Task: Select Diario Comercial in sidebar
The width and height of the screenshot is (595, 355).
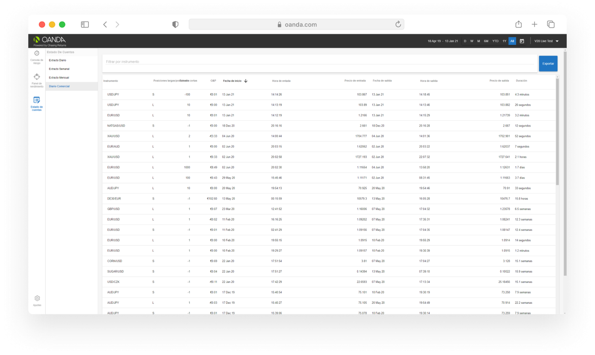Action: pos(59,86)
